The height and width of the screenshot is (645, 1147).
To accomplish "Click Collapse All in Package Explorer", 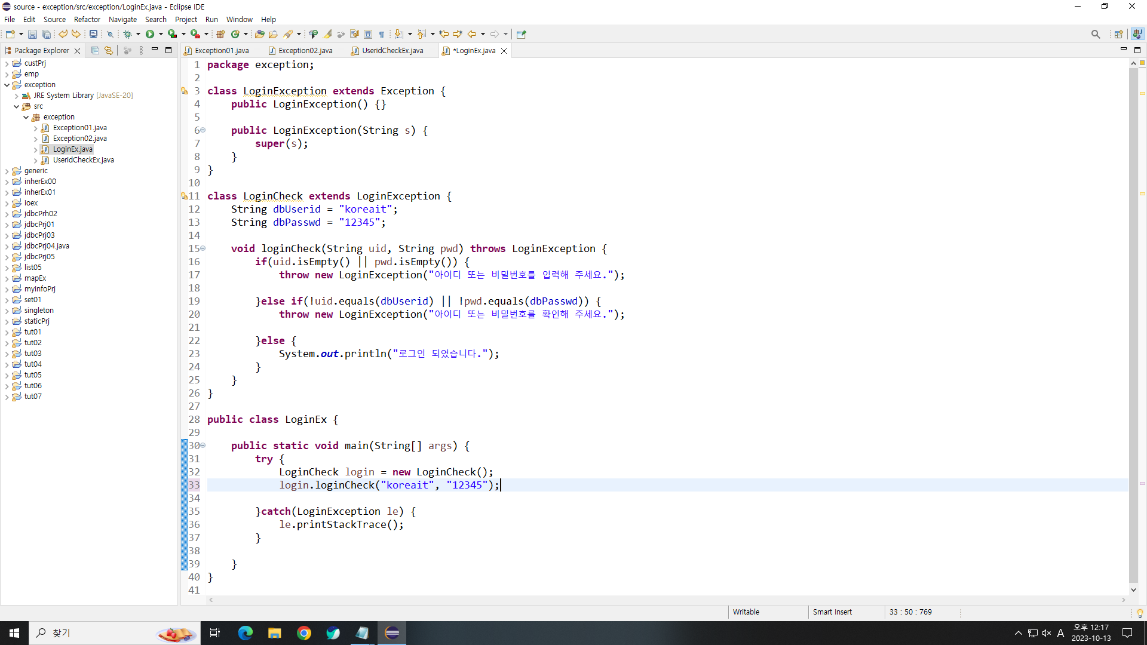I will tap(95, 51).
